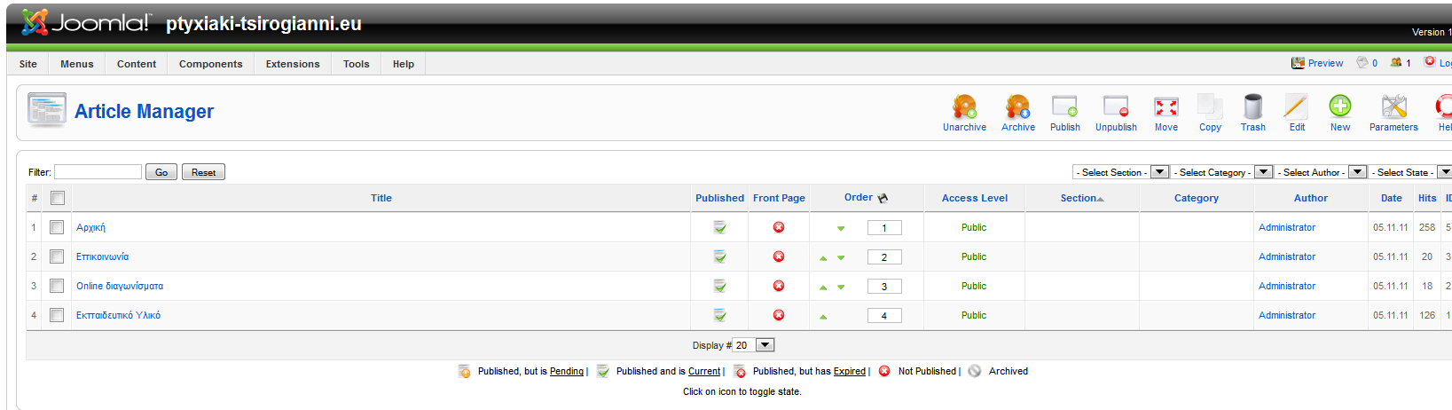Viewport: 1452px width, 410px height.
Task: Open the Menus menu
Action: point(77,64)
